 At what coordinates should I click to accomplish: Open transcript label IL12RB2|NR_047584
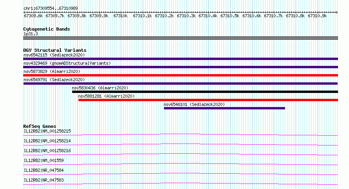[x=44, y=170]
